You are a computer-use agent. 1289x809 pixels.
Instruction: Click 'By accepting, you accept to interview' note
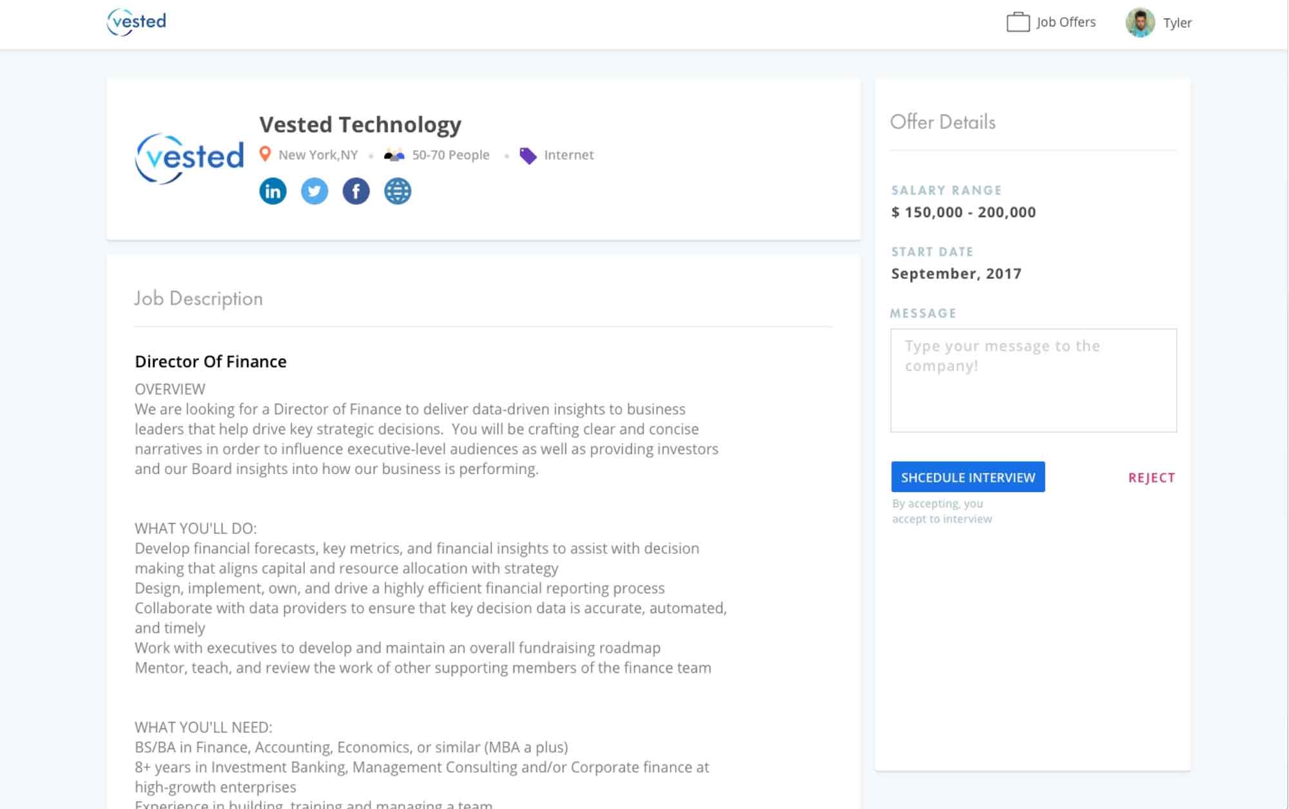click(942, 511)
